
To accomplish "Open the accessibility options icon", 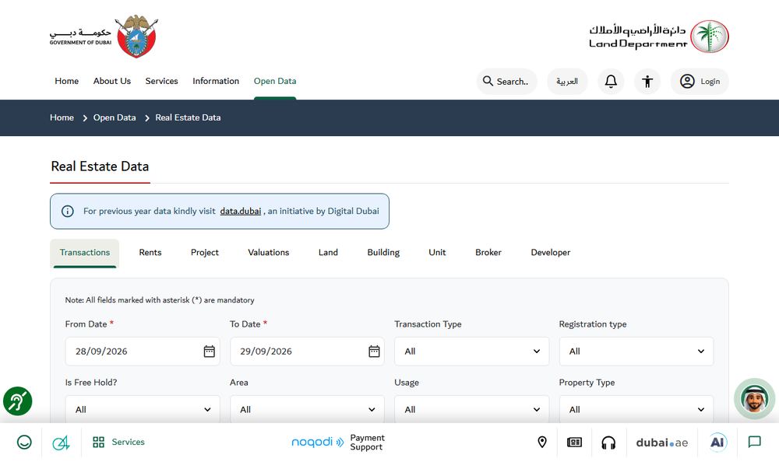I will (647, 82).
